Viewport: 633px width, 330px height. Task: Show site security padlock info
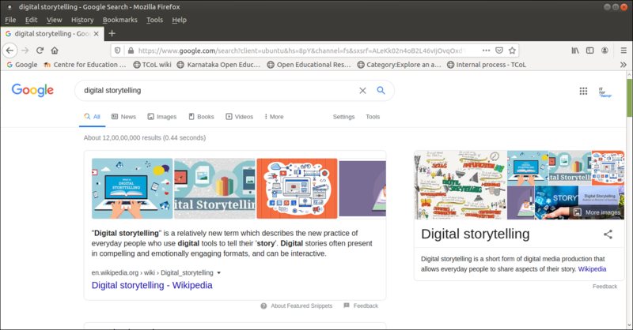pyautogui.click(x=131, y=51)
